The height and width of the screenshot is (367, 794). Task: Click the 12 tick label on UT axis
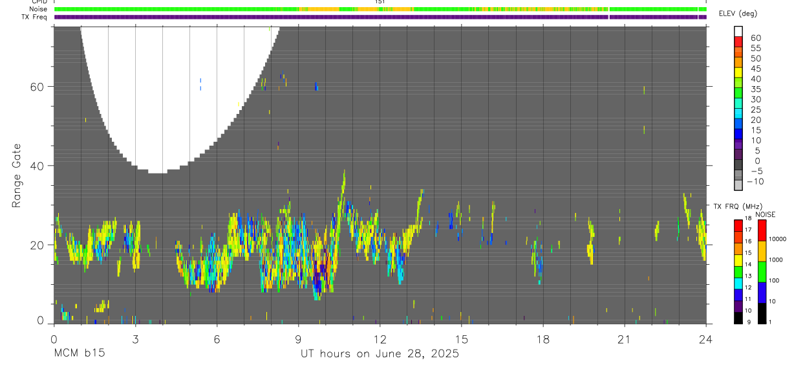(380, 339)
